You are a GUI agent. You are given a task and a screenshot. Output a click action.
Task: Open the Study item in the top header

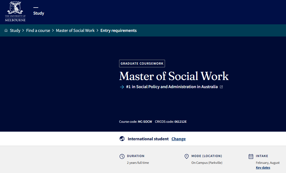click(x=39, y=13)
